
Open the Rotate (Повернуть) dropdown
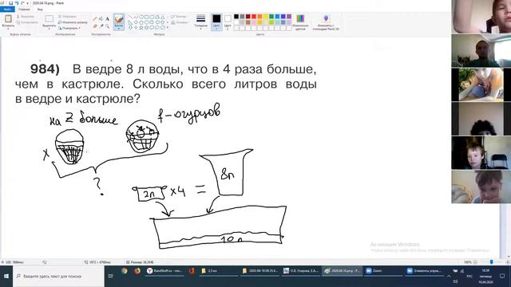click(69, 28)
